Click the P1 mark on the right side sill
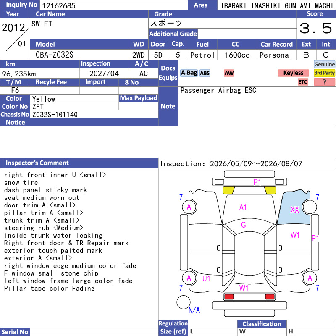This screenshot has width=336, height=336. click(315, 238)
